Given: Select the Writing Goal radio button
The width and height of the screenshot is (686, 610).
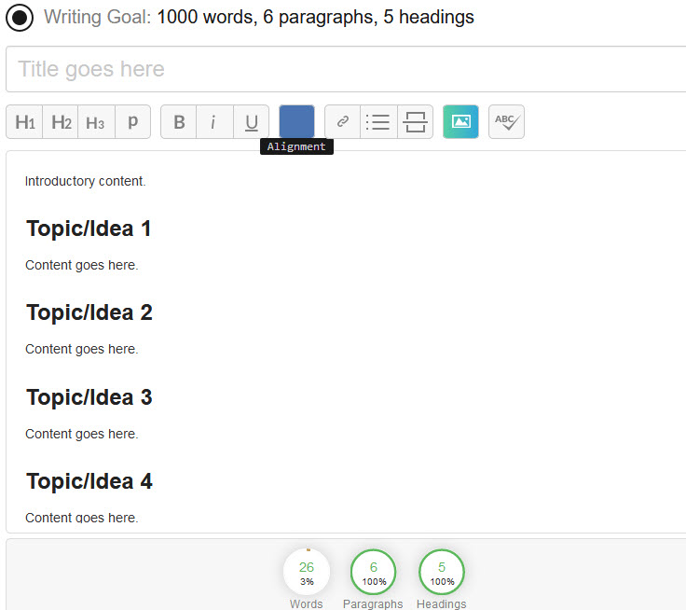Looking at the screenshot, I should tap(20, 18).
